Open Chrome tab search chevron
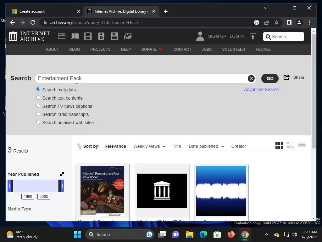Image resolution: width=322 pixels, height=242 pixels. 265,8
